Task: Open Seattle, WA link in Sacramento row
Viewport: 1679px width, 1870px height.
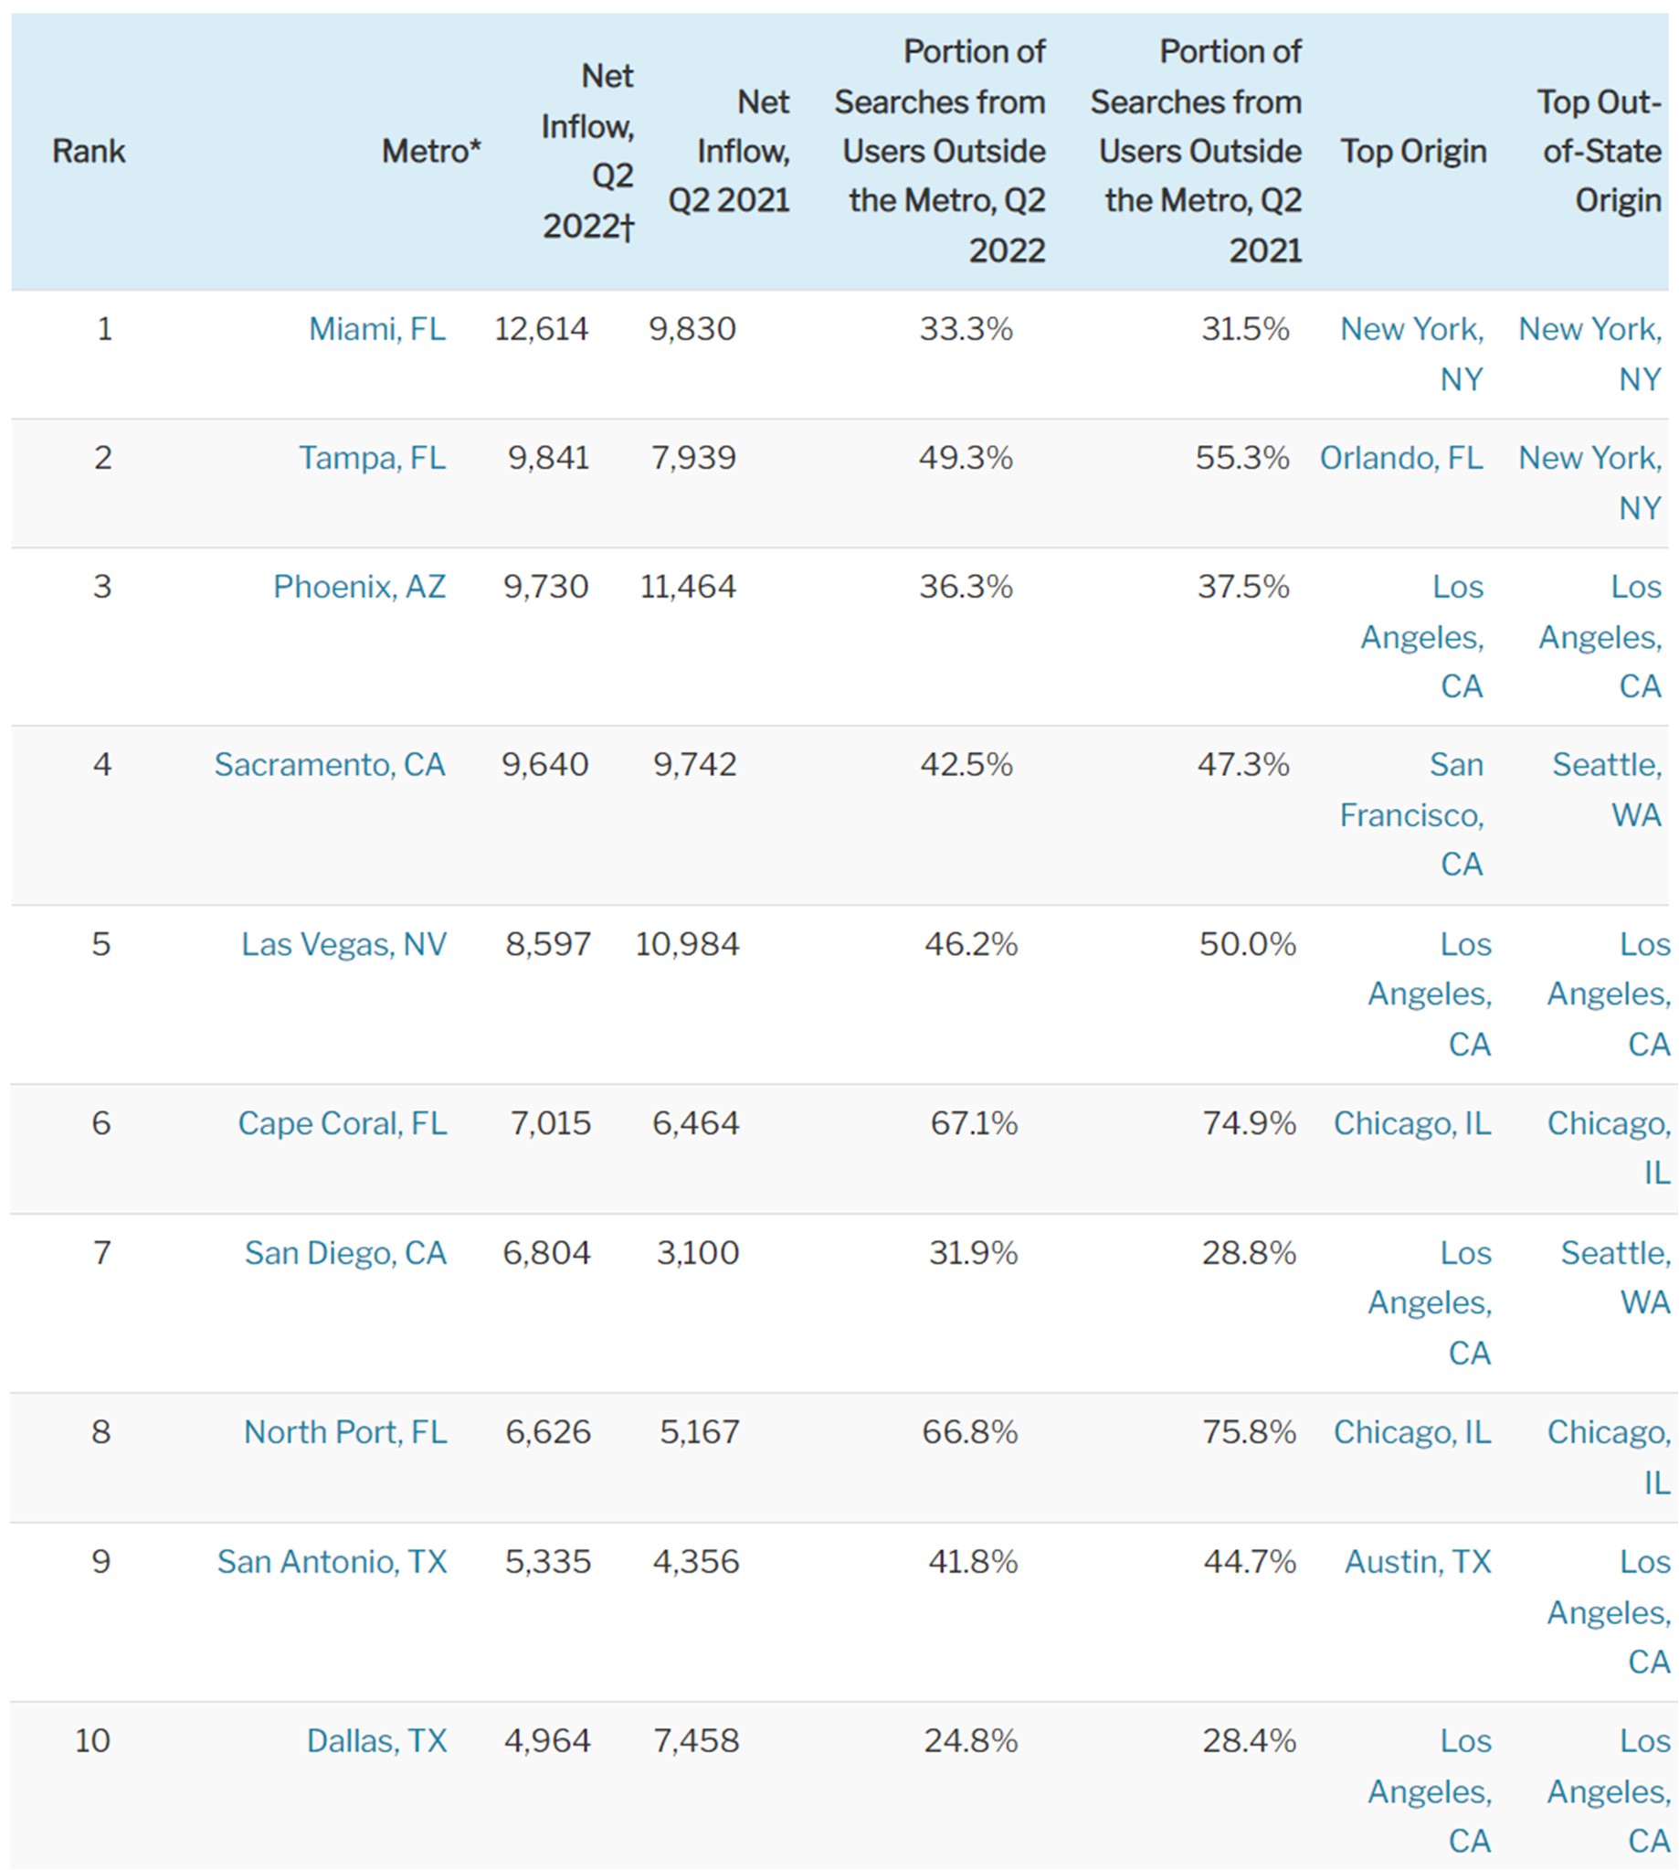Action: [x=1607, y=790]
